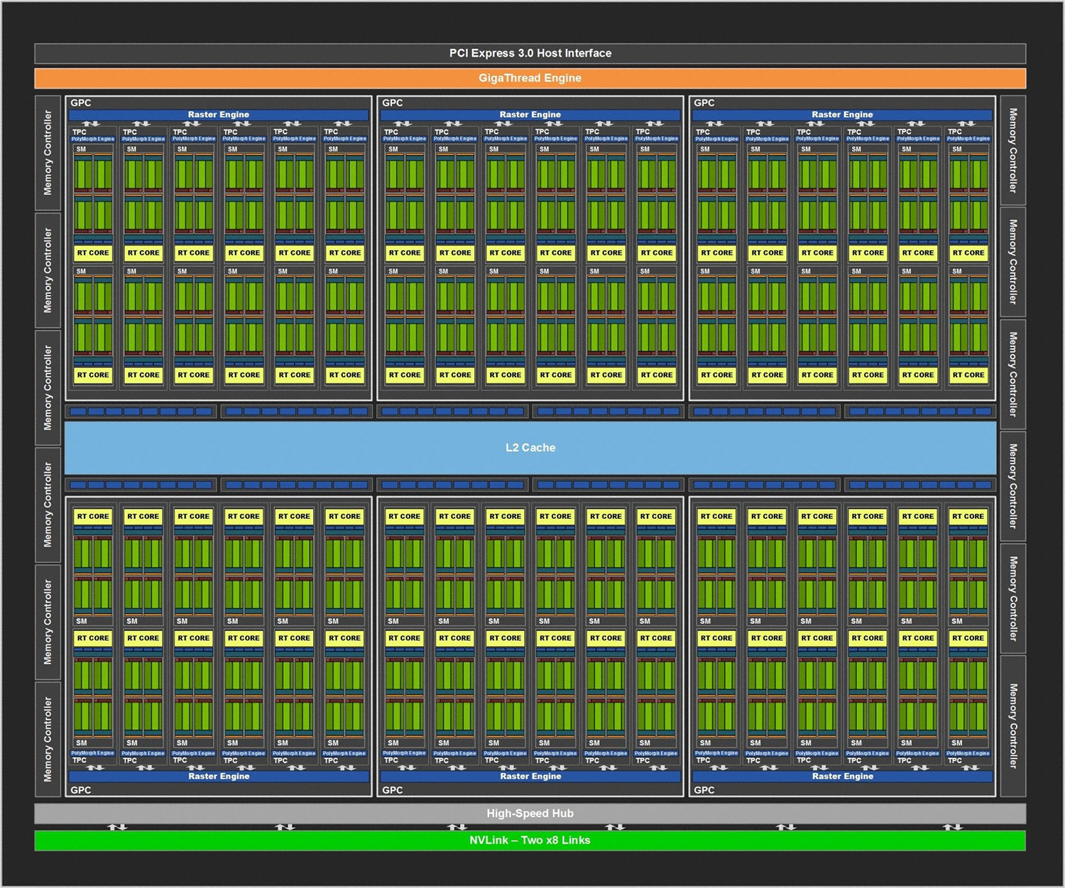This screenshot has height=888, width=1065.
Task: Select Raster Engine in the top-right GPC
Action: click(842, 114)
